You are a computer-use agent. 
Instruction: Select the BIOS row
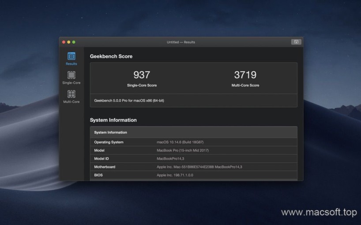coord(193,175)
